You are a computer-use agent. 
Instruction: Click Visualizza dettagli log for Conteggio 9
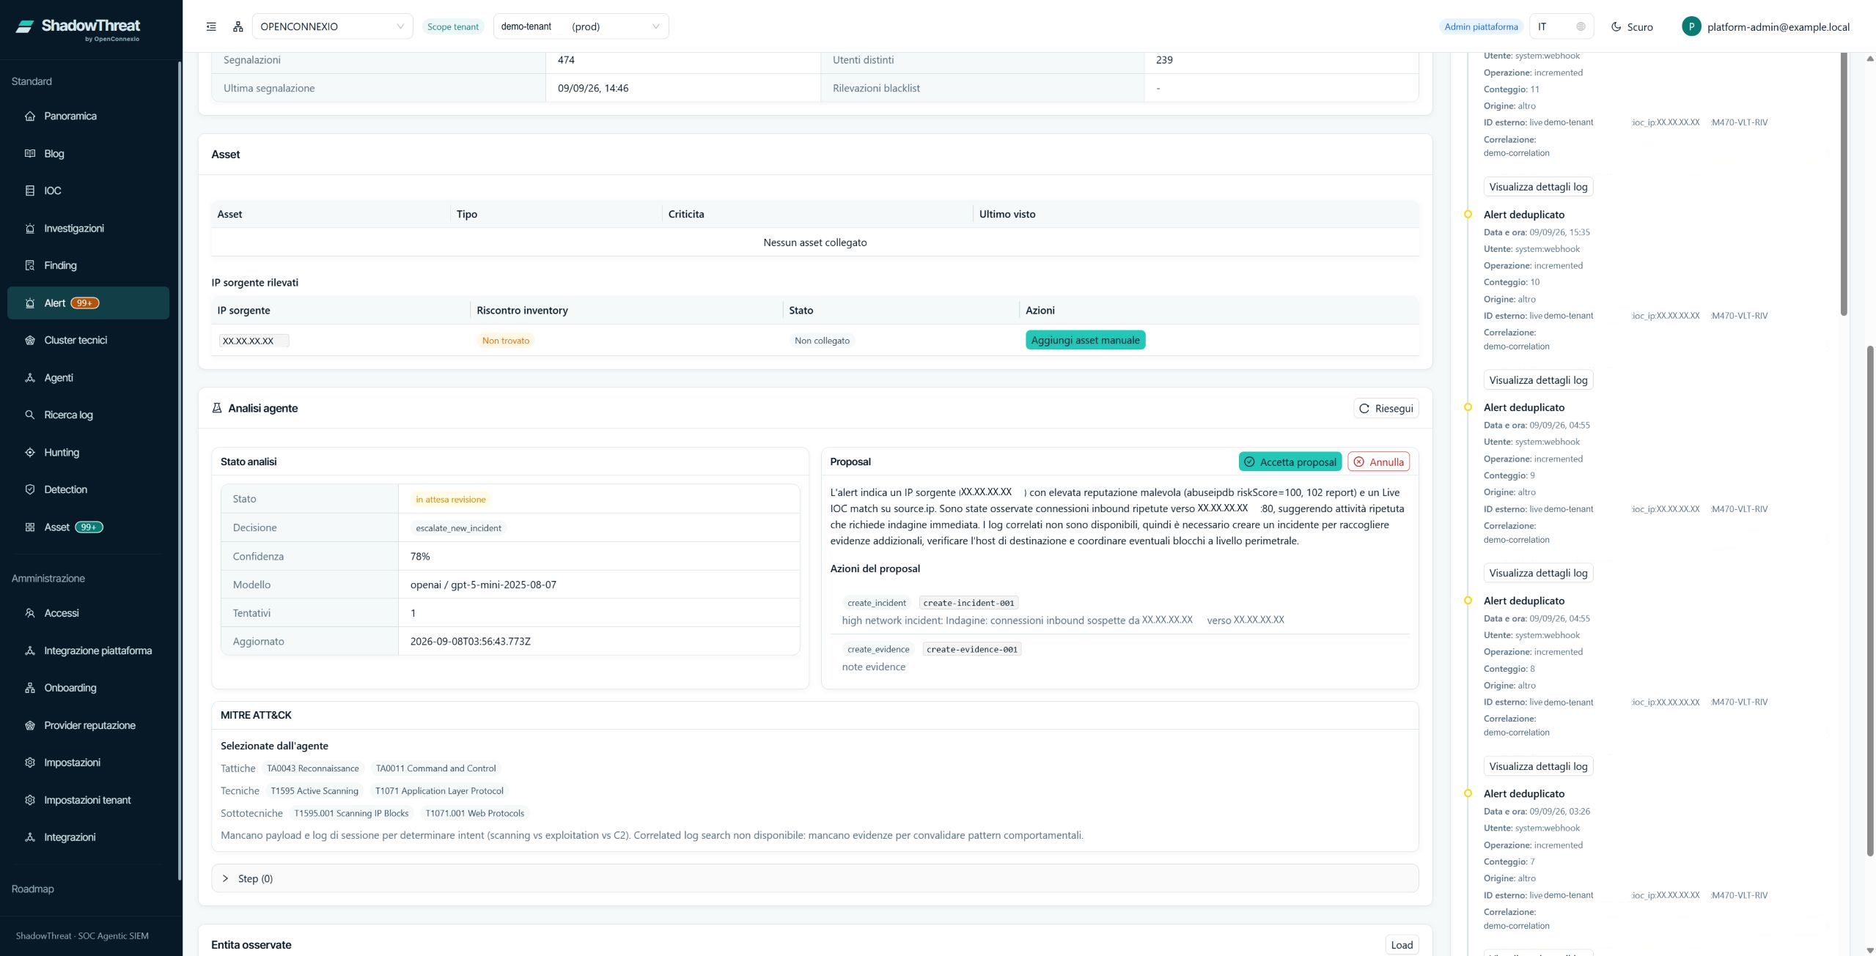(x=1538, y=573)
